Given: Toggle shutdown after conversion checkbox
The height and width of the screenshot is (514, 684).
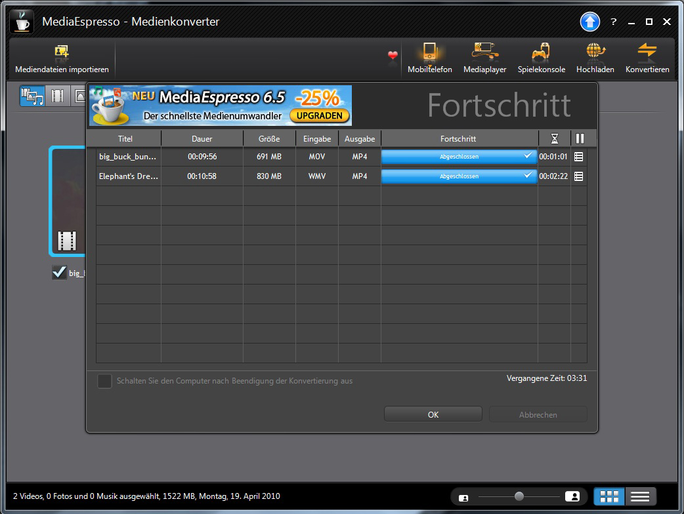Looking at the screenshot, I should [104, 381].
